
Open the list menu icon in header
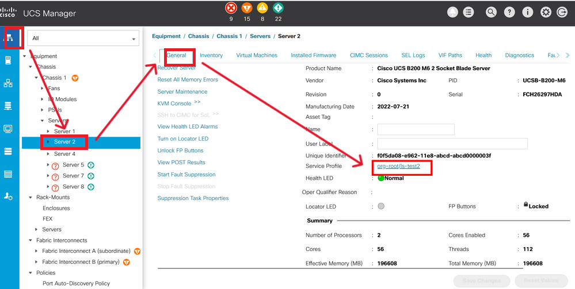click(x=469, y=13)
